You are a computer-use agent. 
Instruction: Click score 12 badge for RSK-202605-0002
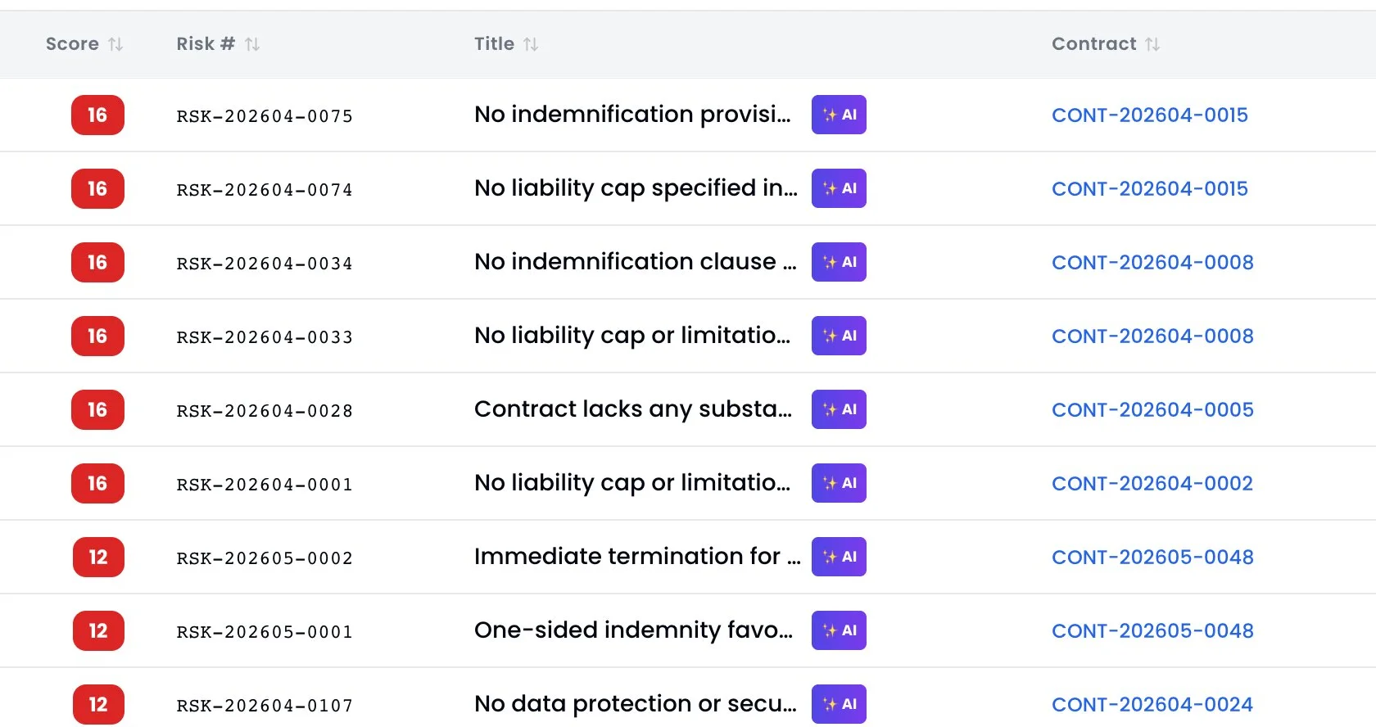(98, 557)
